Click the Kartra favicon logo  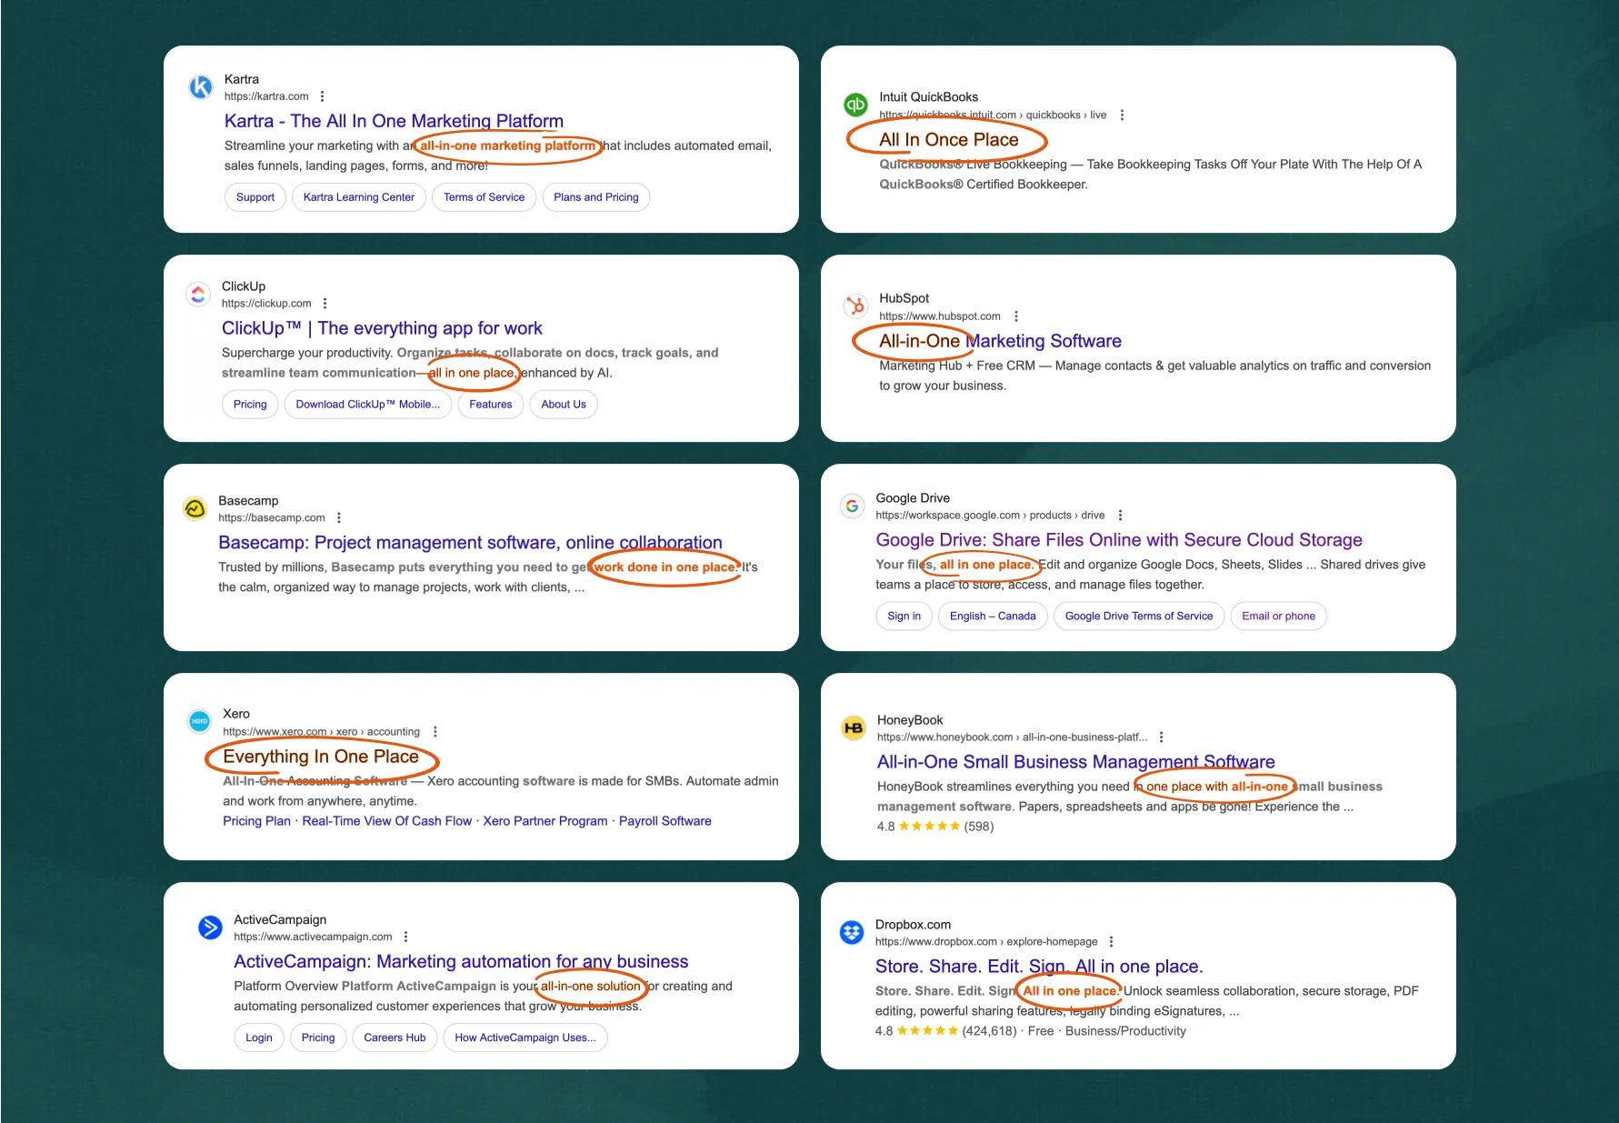coord(200,86)
